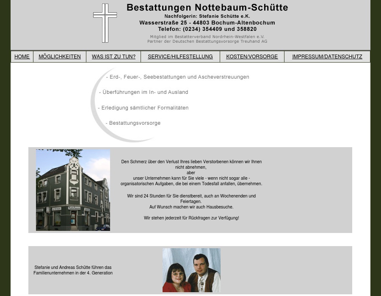Select the WAS IST ZU TUN? tab
This screenshot has height=296, width=381.
[113, 56]
